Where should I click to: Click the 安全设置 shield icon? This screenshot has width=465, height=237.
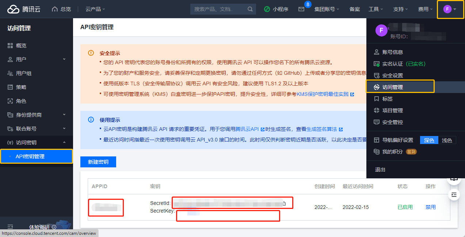click(377, 75)
